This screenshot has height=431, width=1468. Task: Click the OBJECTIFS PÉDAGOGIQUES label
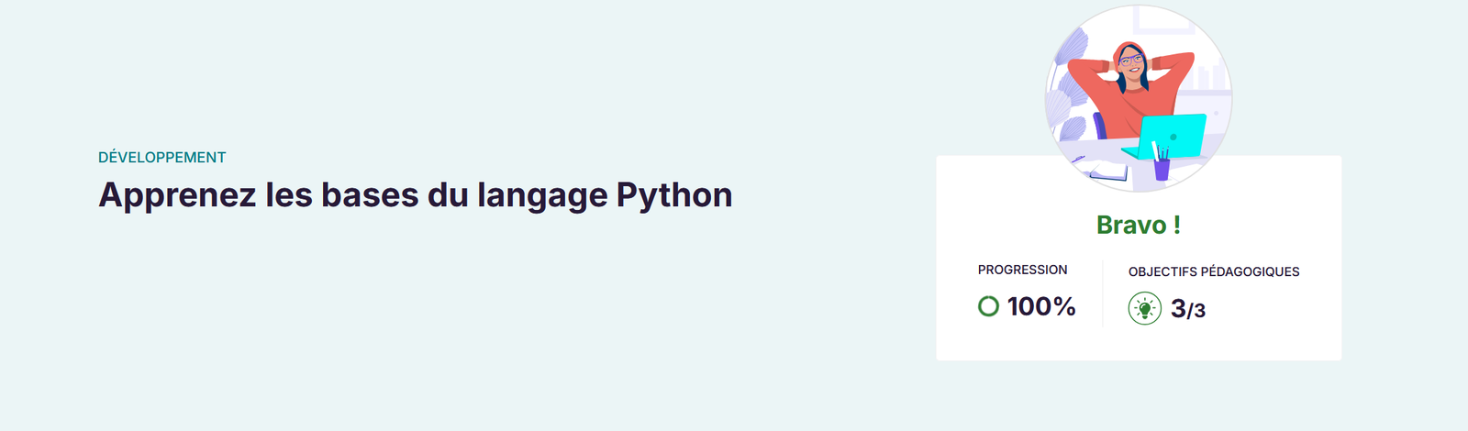[x=1213, y=271]
